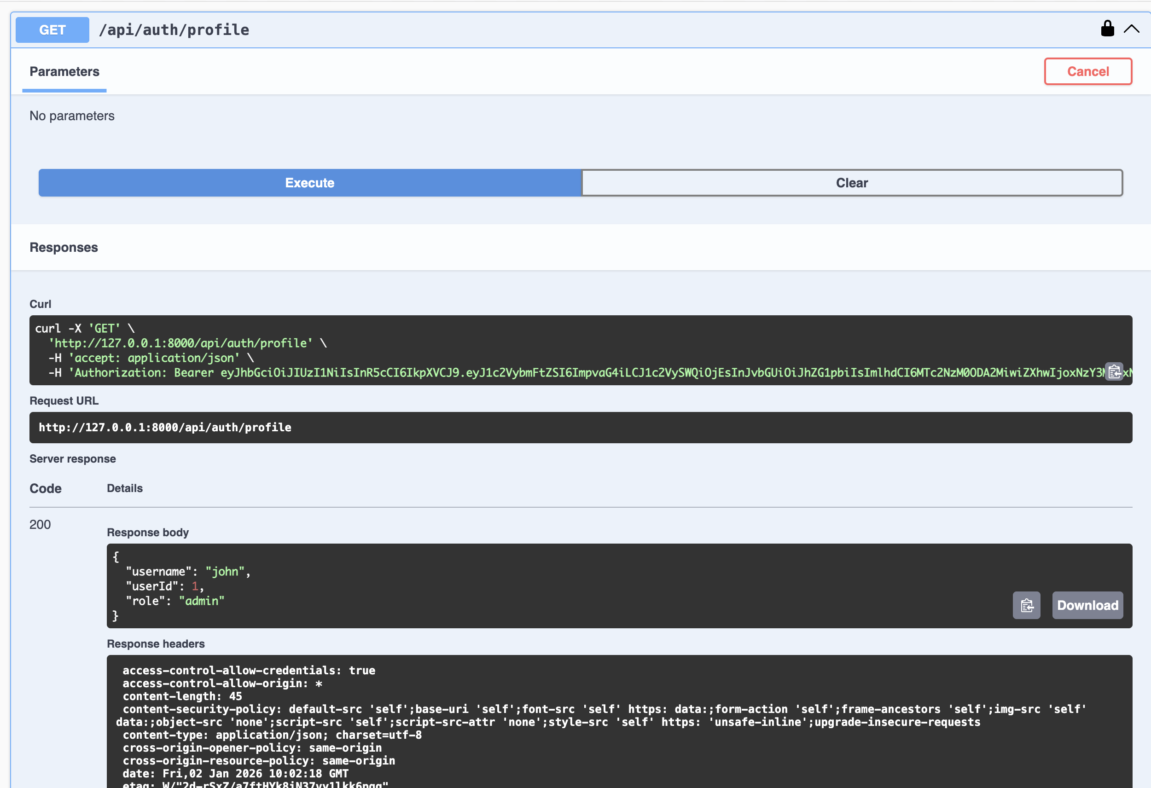Switch to the Parameters tab

point(64,71)
